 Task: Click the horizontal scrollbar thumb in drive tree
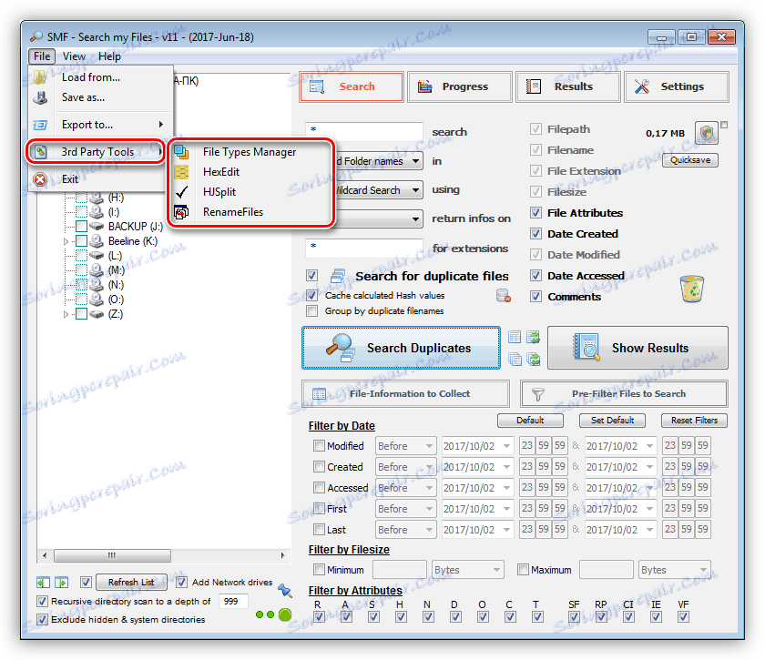[x=112, y=555]
